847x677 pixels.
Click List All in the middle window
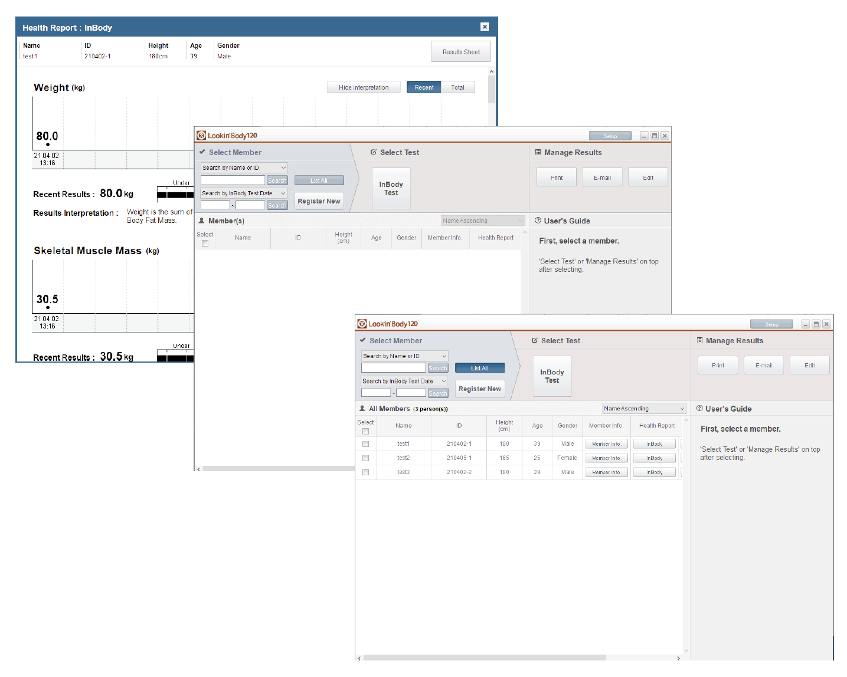point(319,180)
